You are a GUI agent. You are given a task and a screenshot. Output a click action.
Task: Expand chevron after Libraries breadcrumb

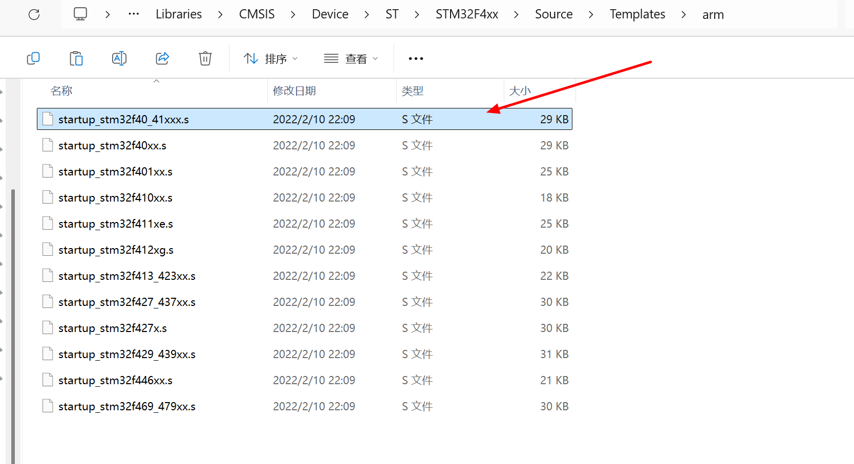220,15
